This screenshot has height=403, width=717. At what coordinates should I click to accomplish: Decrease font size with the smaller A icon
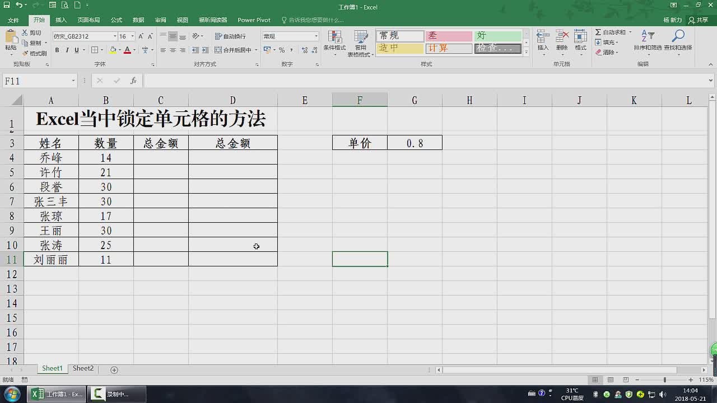(x=150, y=36)
